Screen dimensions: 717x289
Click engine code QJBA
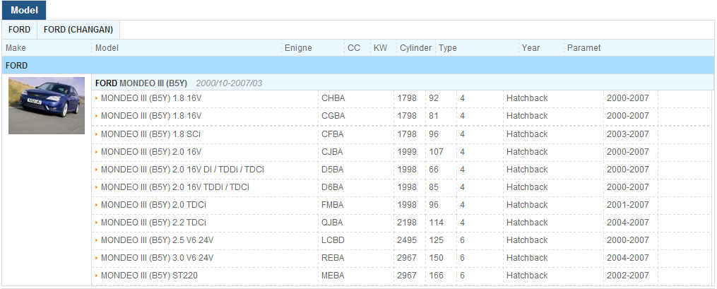pos(332,223)
